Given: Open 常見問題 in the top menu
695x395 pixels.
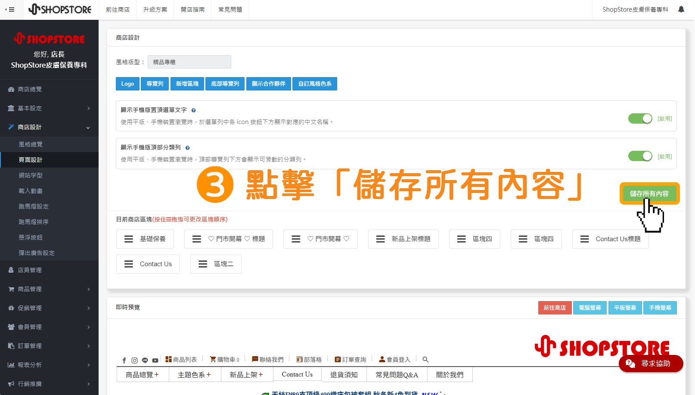Looking at the screenshot, I should [x=230, y=9].
